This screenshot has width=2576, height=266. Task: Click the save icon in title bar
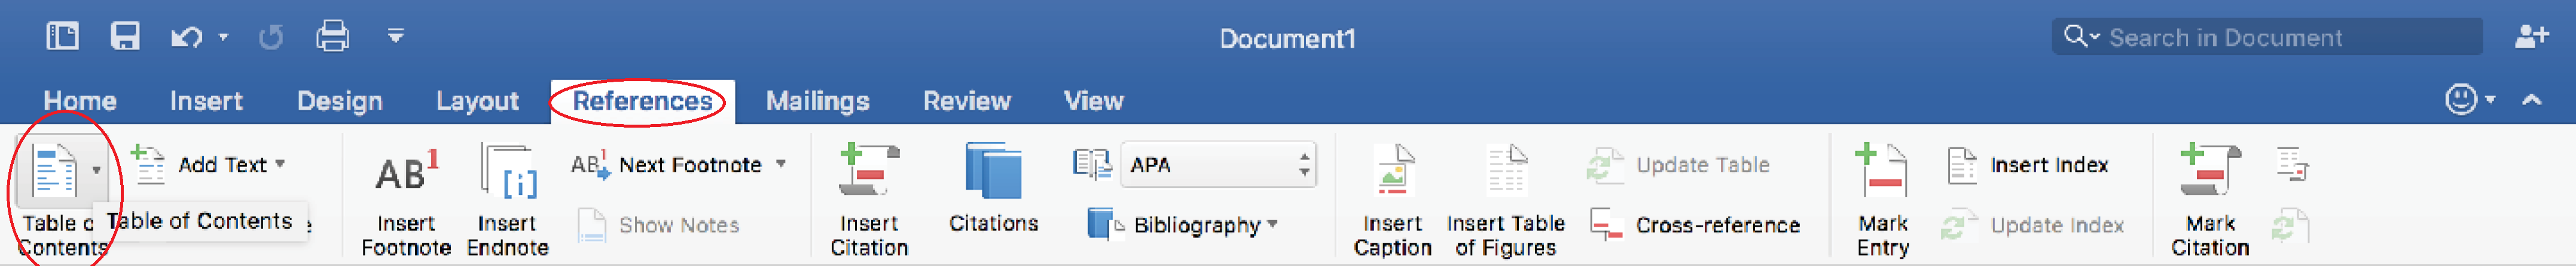(x=125, y=38)
